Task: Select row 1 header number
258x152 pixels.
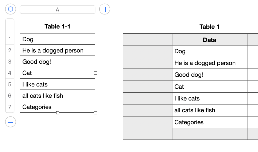Action: [x=10, y=39]
